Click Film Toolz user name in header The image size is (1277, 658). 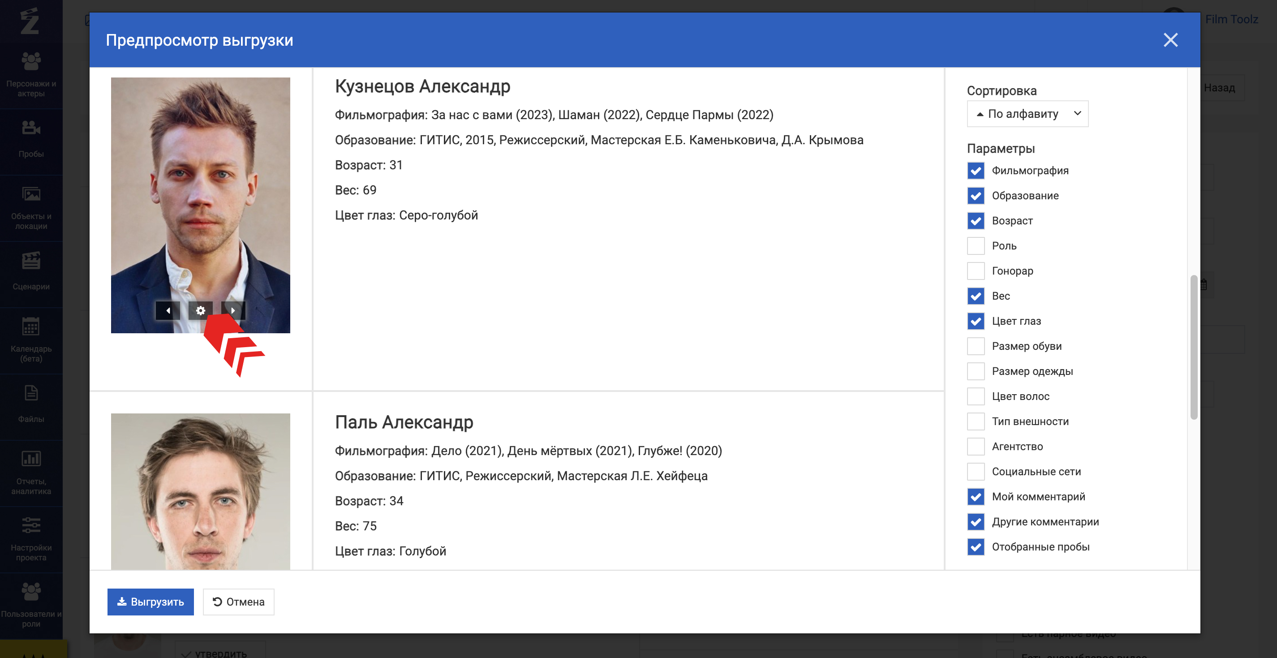pos(1231,19)
